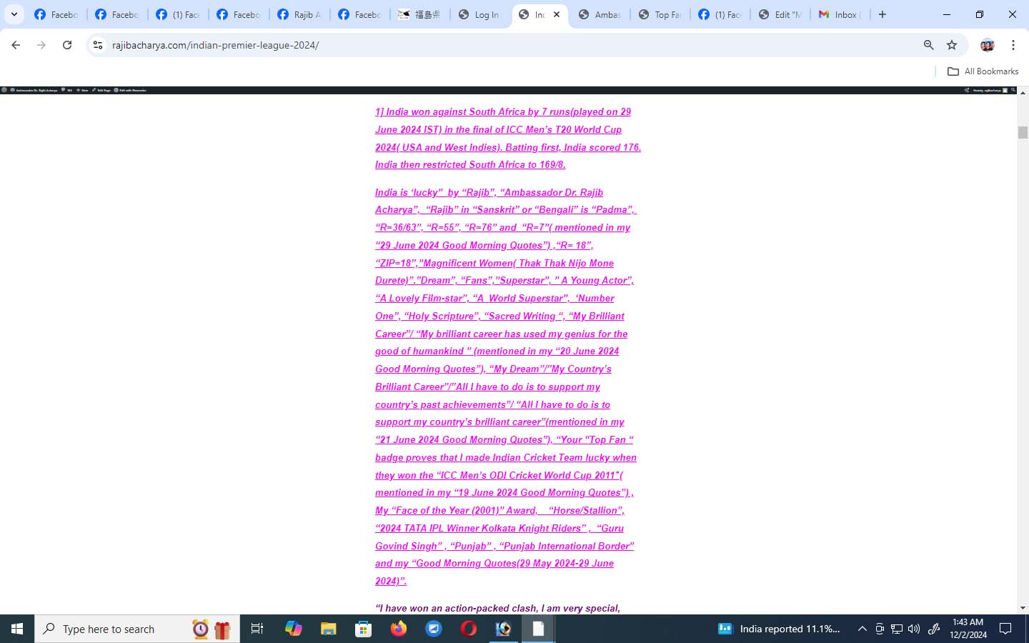Open the Zoom app in the taskbar
This screenshot has height=643, width=1029.
coord(434,629)
